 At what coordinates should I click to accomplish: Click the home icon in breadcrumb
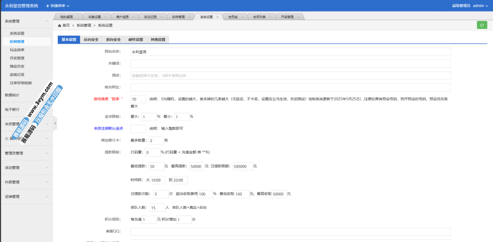point(59,25)
